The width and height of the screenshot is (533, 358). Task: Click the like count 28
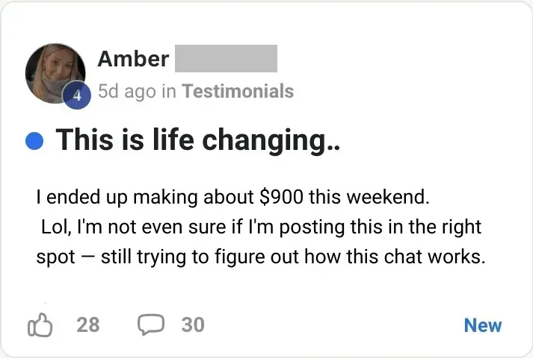[x=88, y=325]
